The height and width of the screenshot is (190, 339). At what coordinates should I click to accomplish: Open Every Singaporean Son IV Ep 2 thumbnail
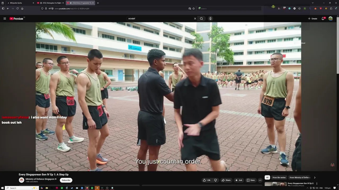tap(275, 184)
